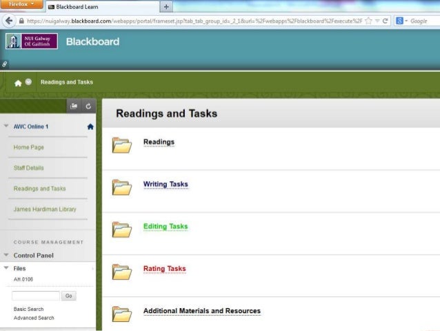Click Additional Materials and Resources folder icon
This screenshot has width=440, height=331.
pos(122,314)
